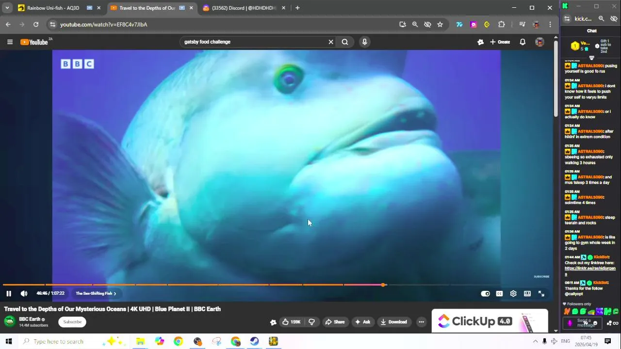This screenshot has height=349, width=621.
Task: Run the YouTube search with magnifier button
Action: (345, 42)
